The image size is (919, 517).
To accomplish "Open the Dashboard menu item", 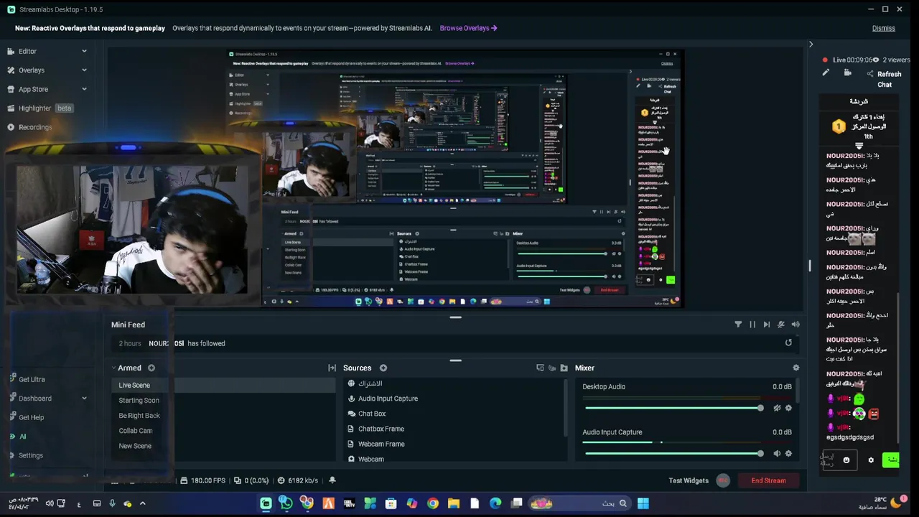I will coord(34,399).
